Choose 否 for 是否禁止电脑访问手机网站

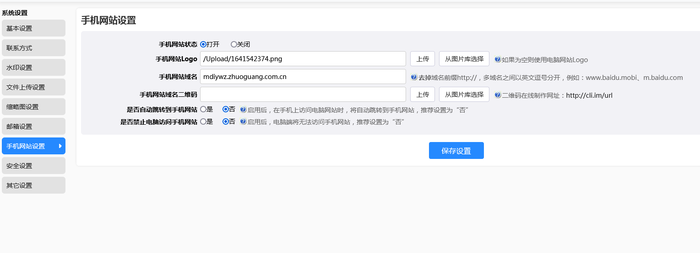click(226, 122)
